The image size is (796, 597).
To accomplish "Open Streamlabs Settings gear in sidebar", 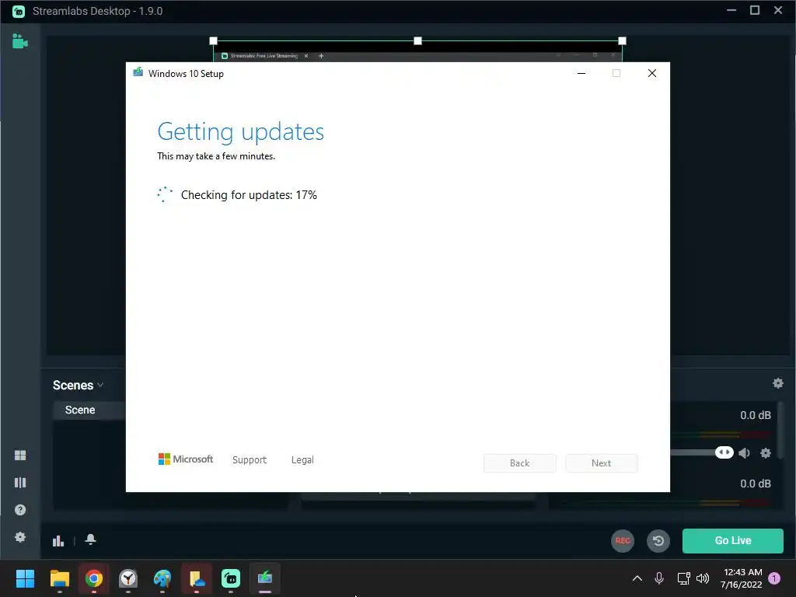I will 20,537.
